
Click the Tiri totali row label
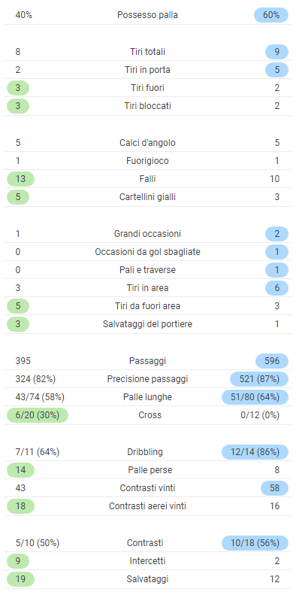coord(147,52)
